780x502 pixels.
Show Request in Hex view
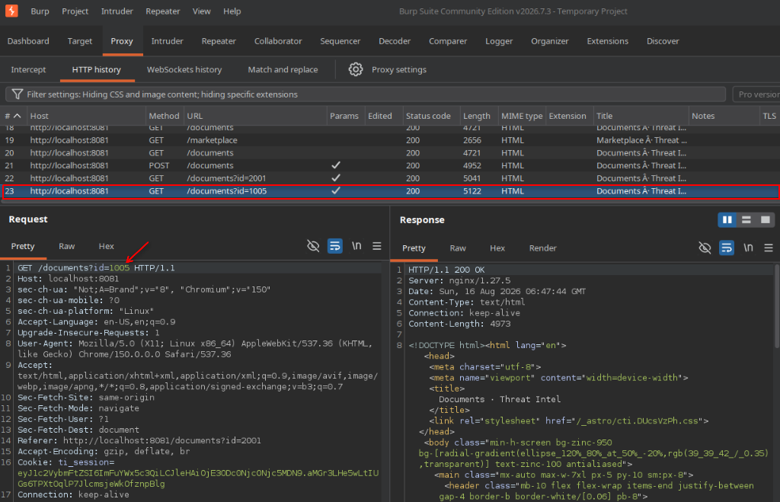click(106, 246)
